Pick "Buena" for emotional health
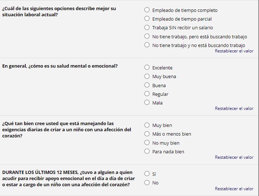 147,85
